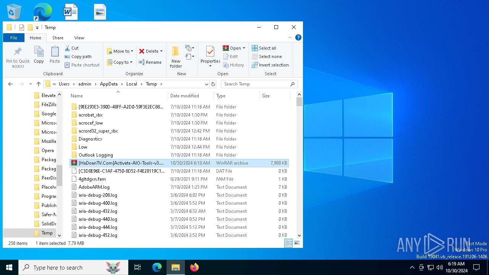
Task: Open the Copy to dropdown
Action: pos(120,62)
